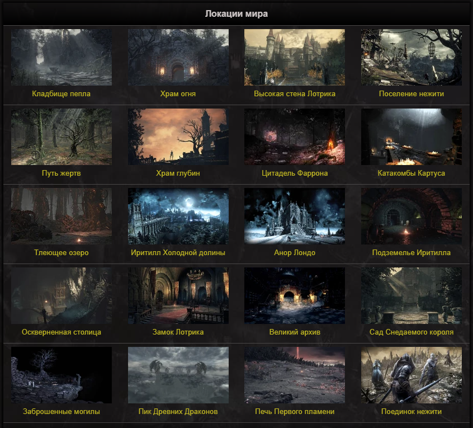Open the Храм огня thumbnail image
Viewport: 473px width, 428px height.
pos(178,58)
